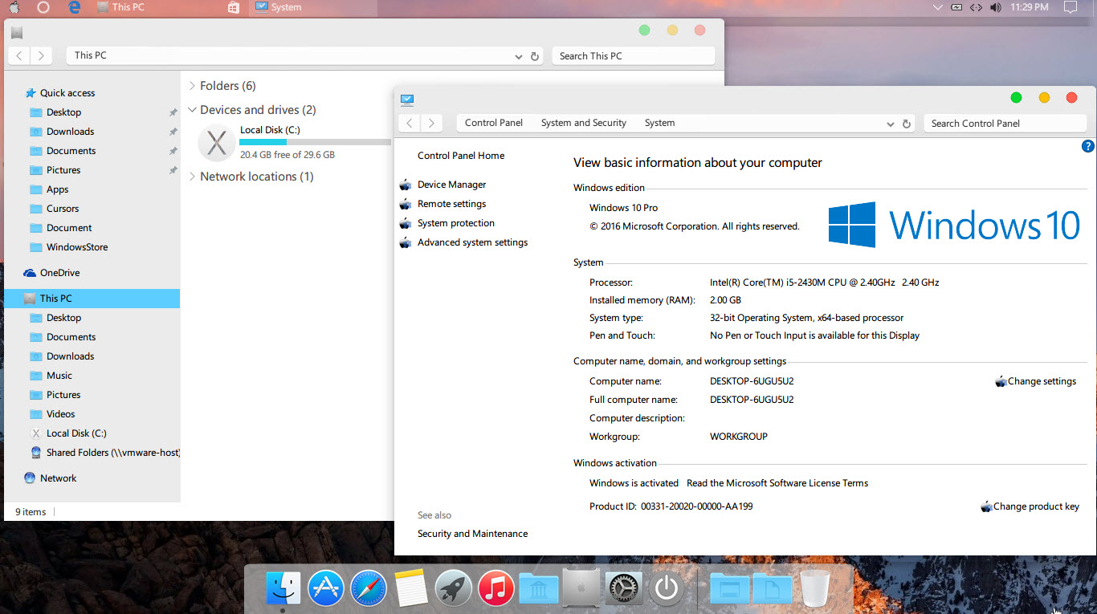Screen dimensions: 1097x614
Task: Open Finder from the dock
Action: pyautogui.click(x=283, y=588)
